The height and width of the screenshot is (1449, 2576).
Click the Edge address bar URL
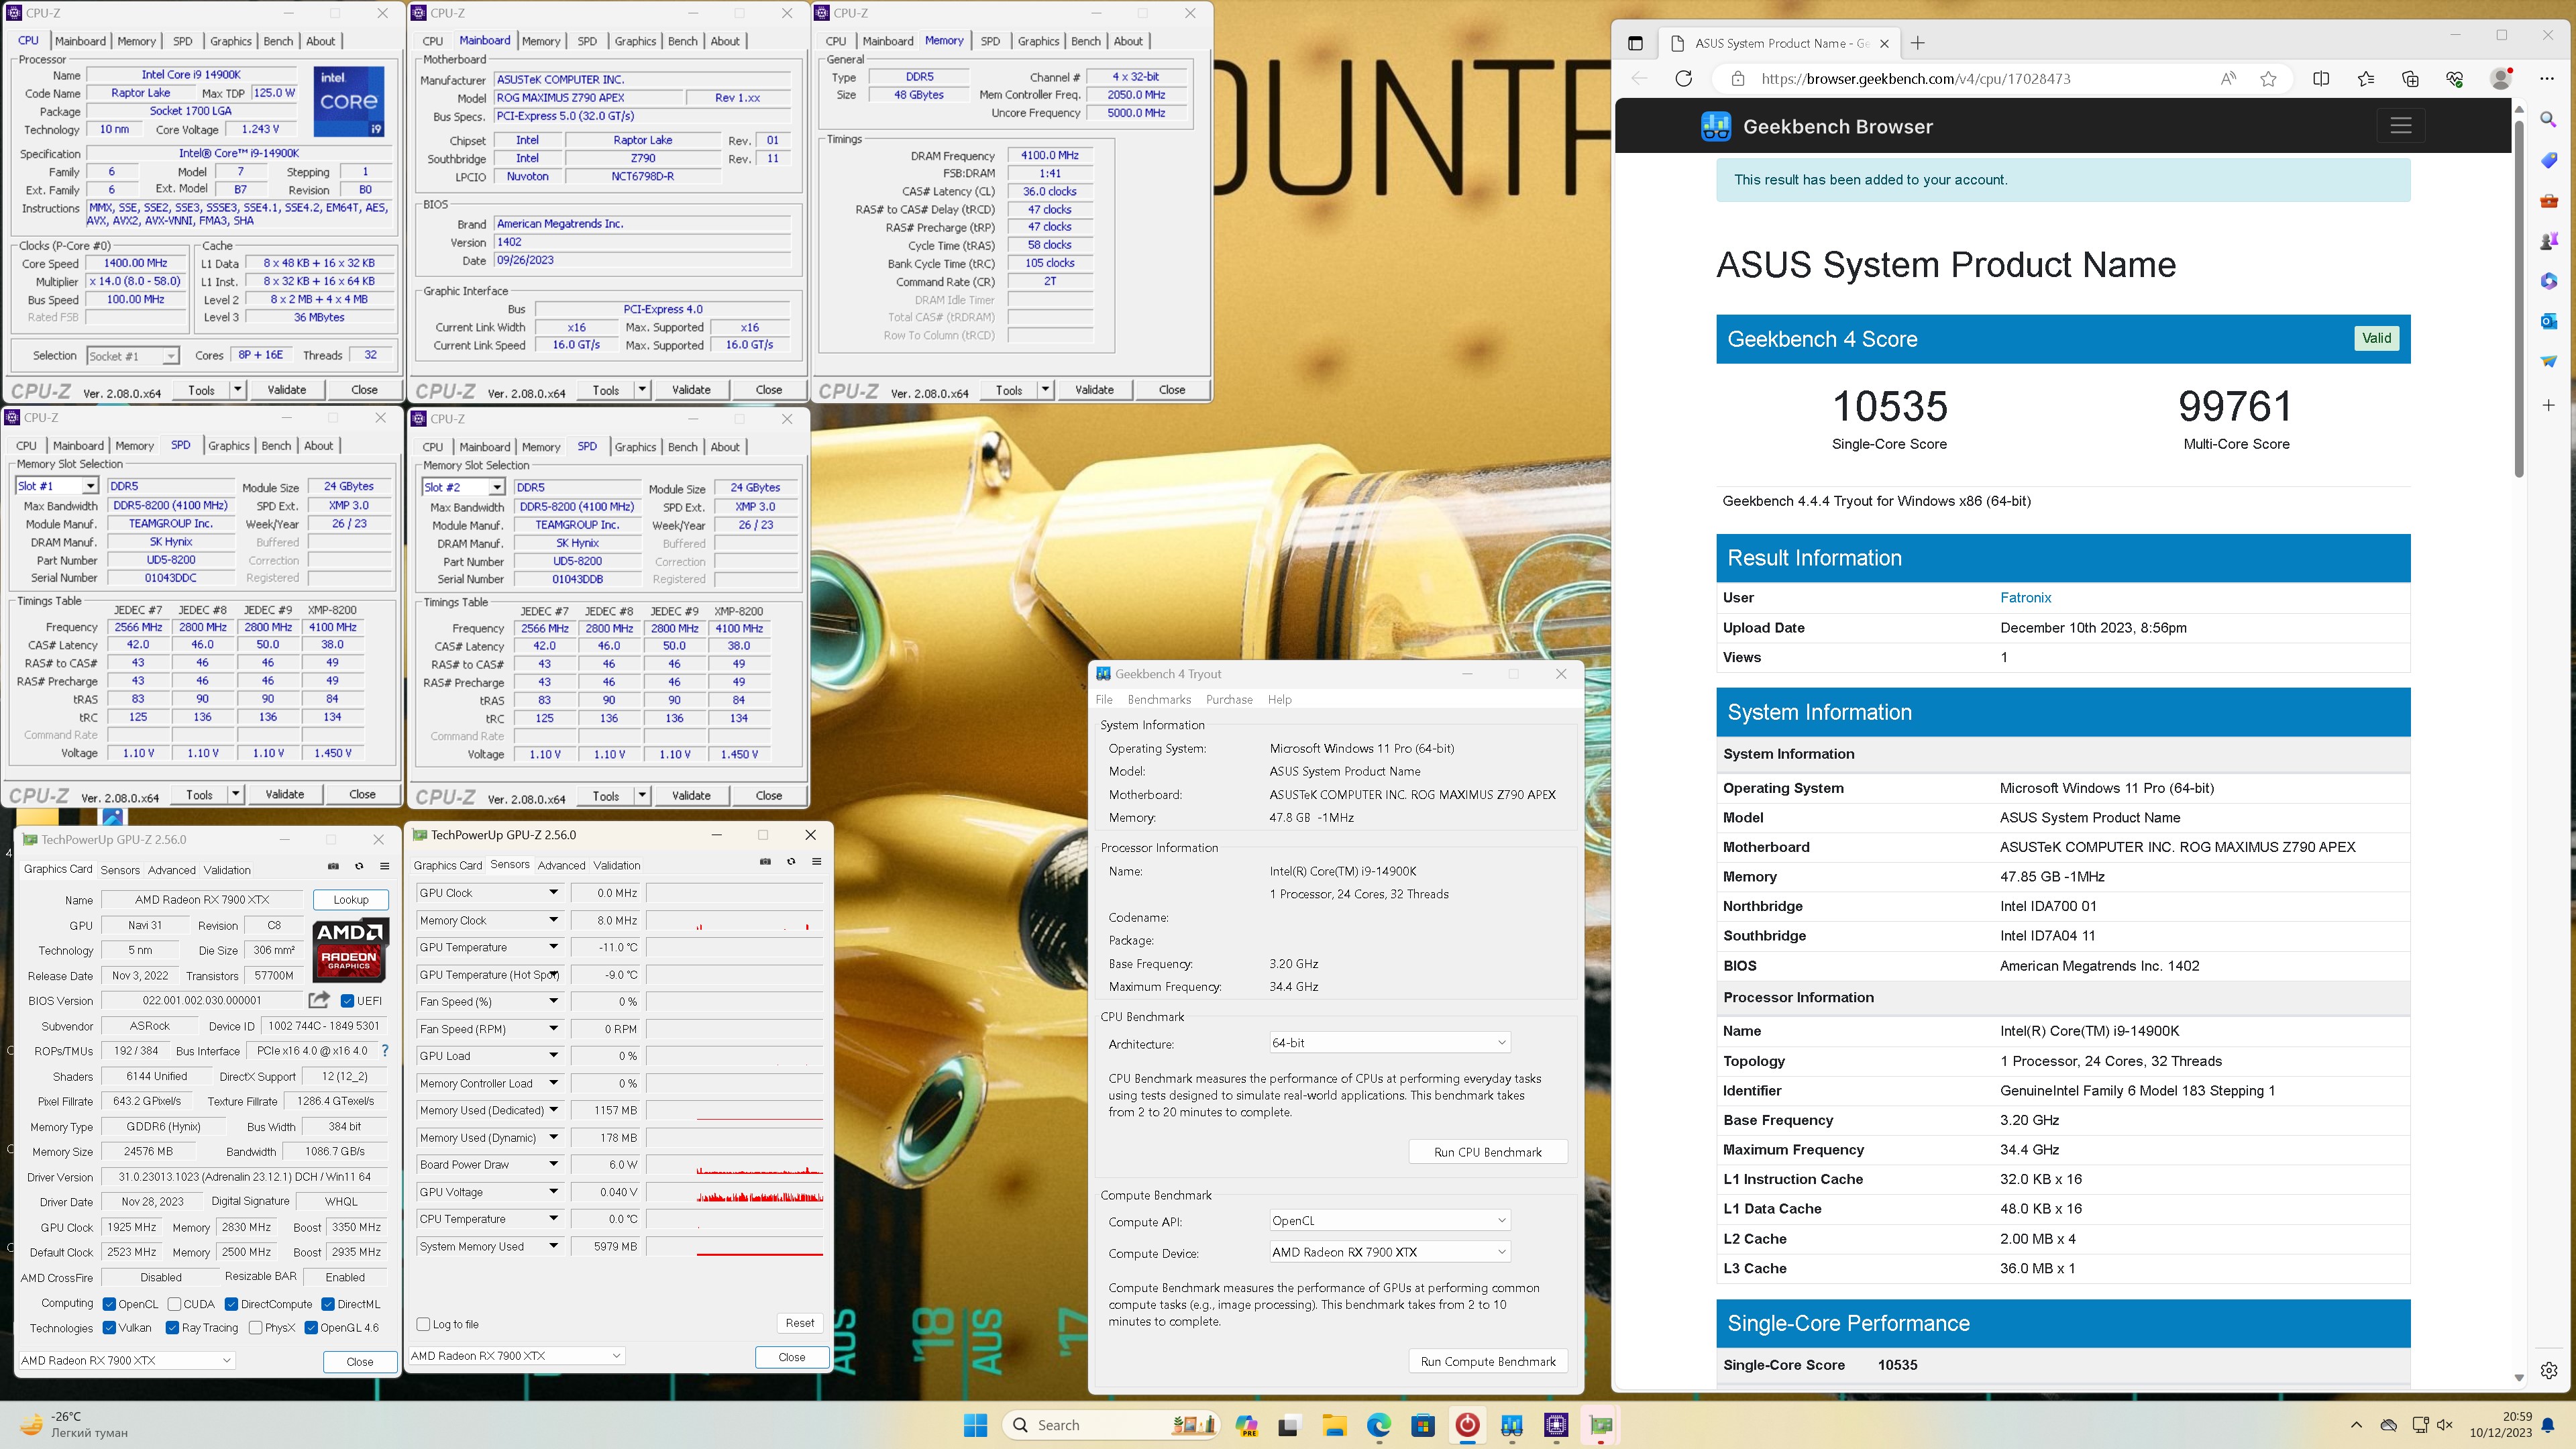tap(1915, 79)
